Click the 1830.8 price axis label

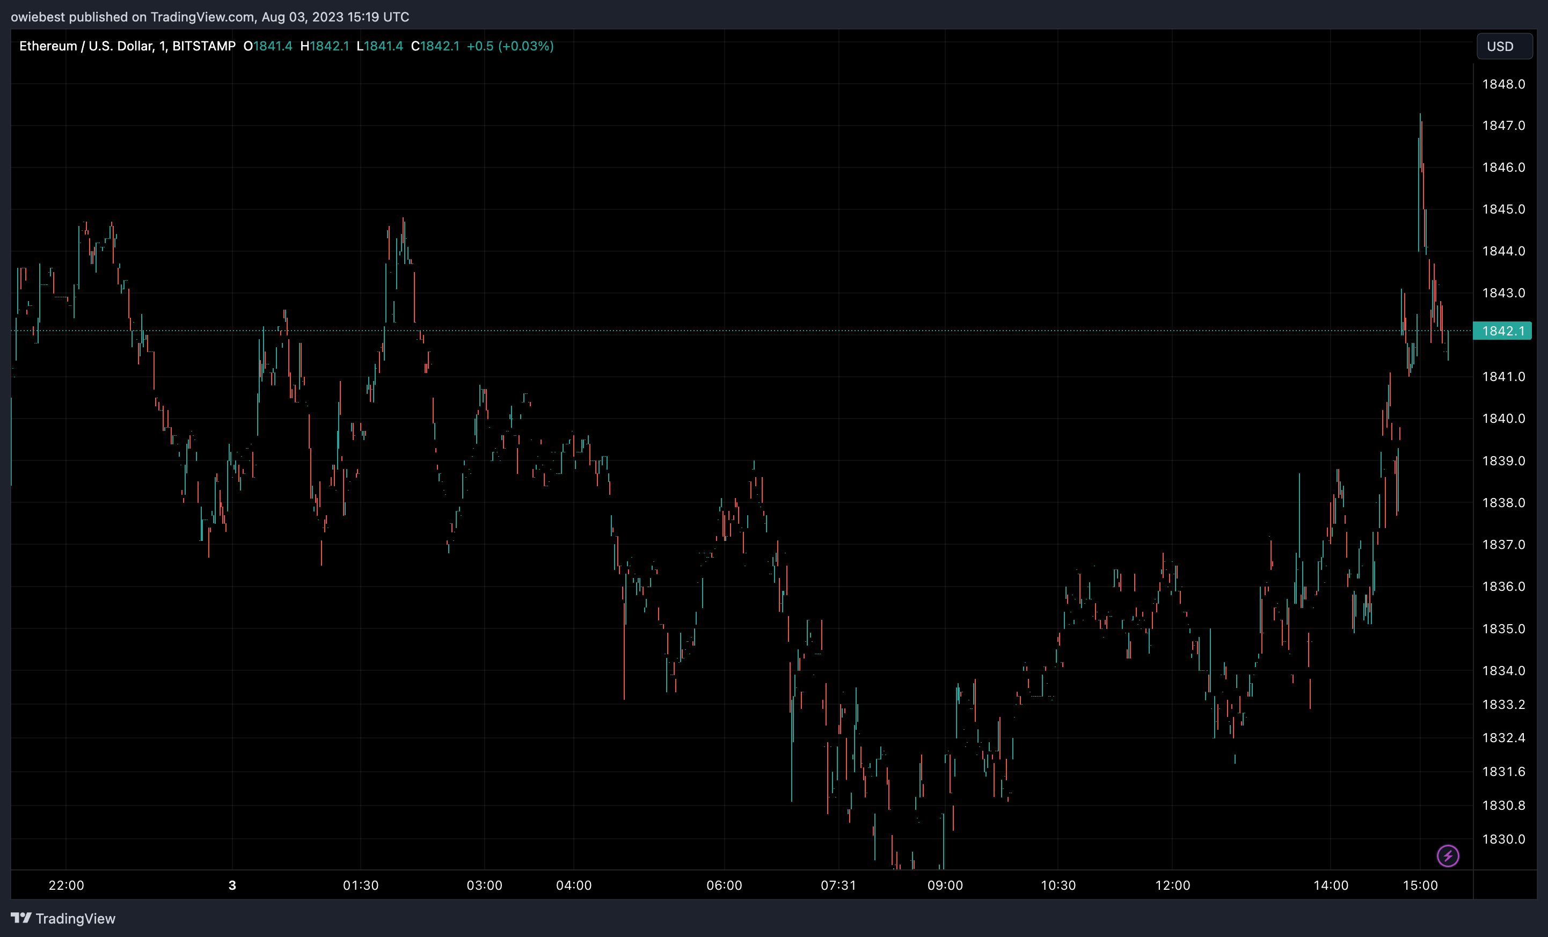[1503, 805]
